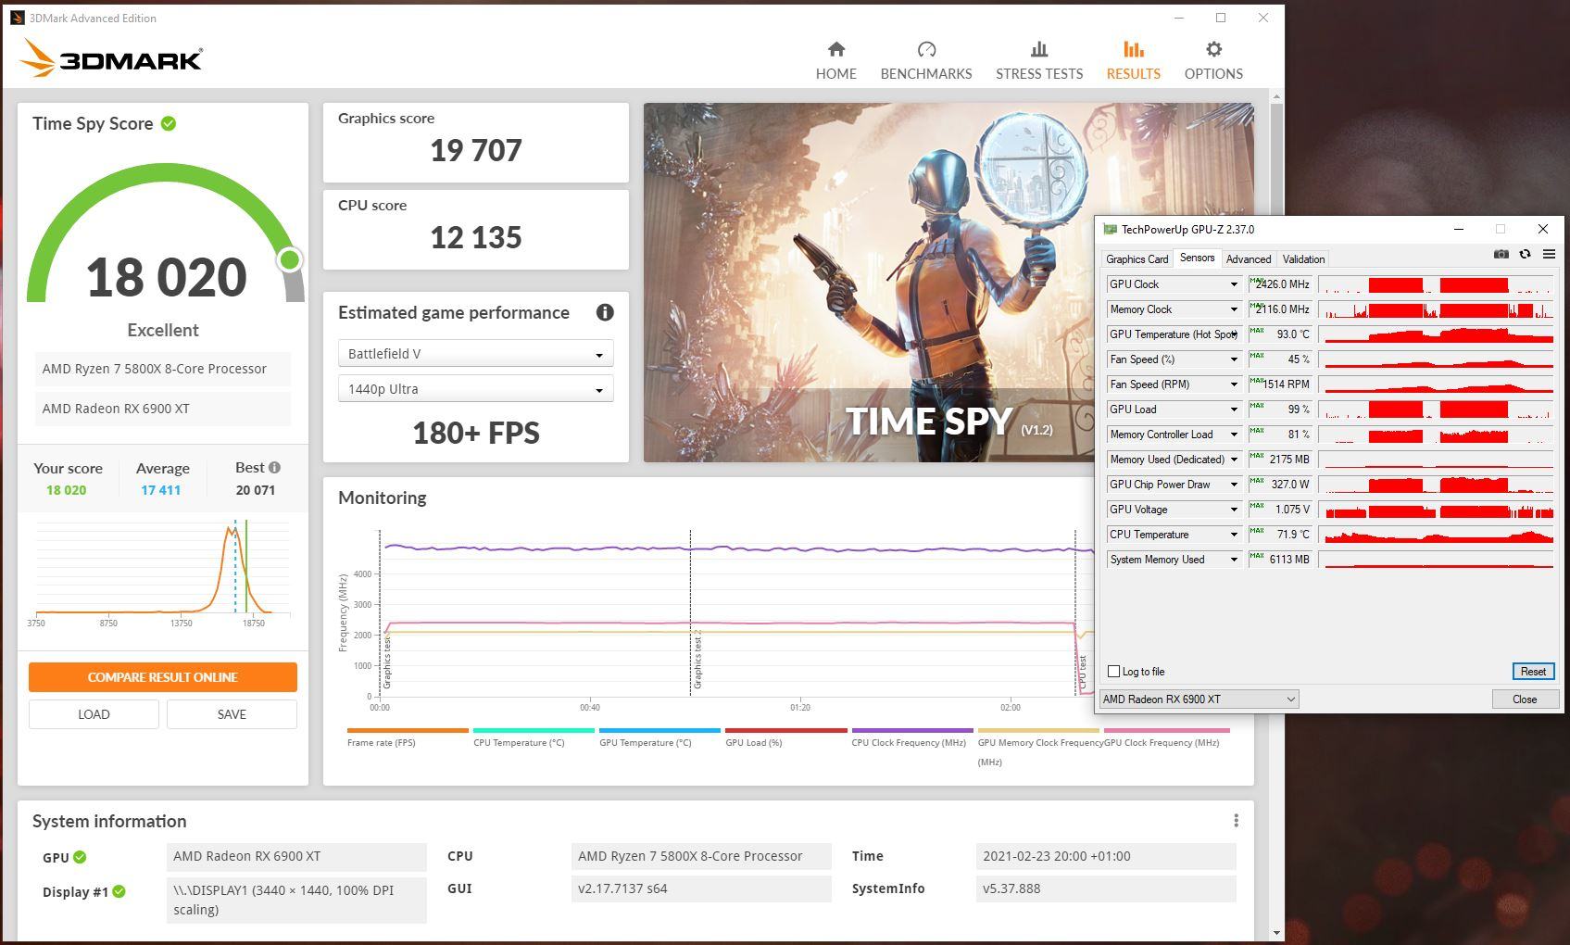Click the Best score info icon
Image resolution: width=1570 pixels, height=945 pixels.
[274, 468]
